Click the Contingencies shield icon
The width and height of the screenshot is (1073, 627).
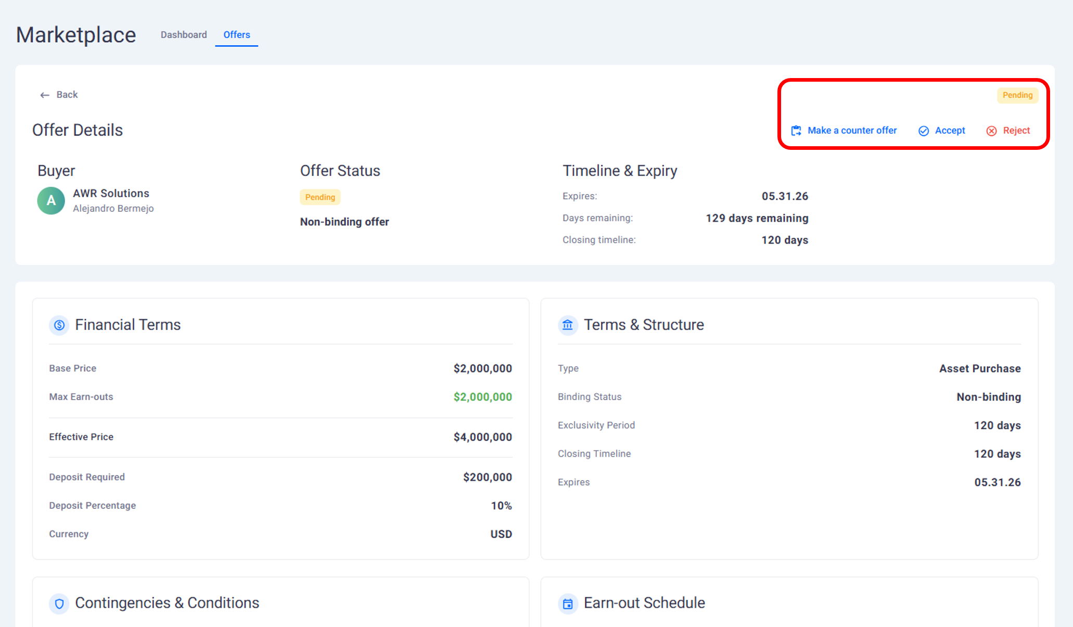pyautogui.click(x=59, y=604)
